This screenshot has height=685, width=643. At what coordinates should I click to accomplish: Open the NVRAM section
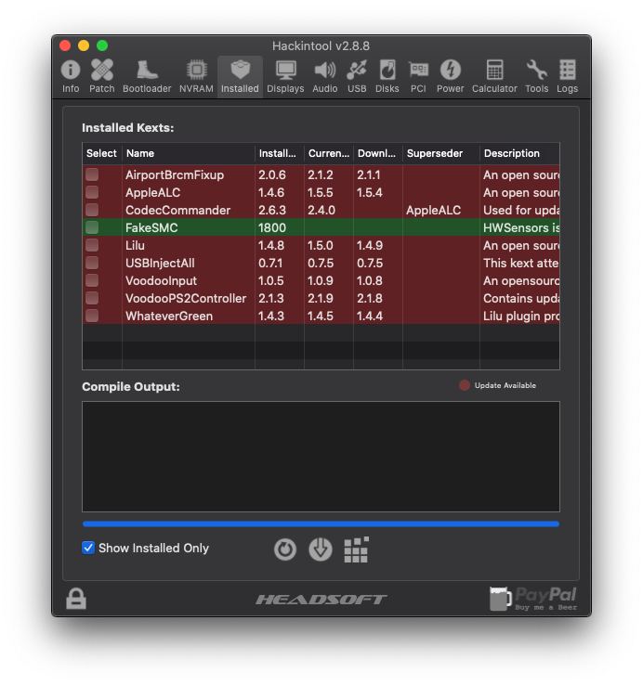click(196, 76)
